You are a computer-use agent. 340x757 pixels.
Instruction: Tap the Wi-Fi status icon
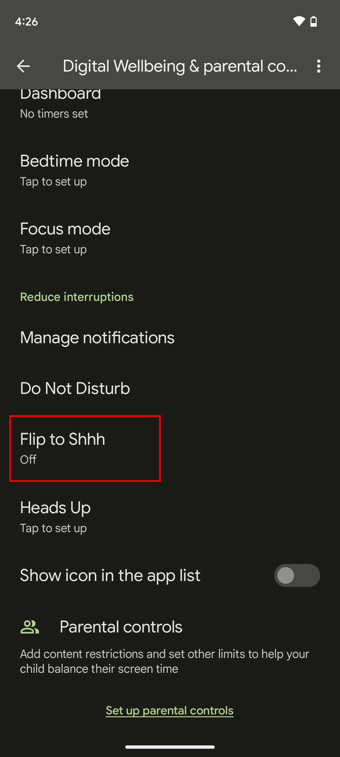click(x=299, y=21)
